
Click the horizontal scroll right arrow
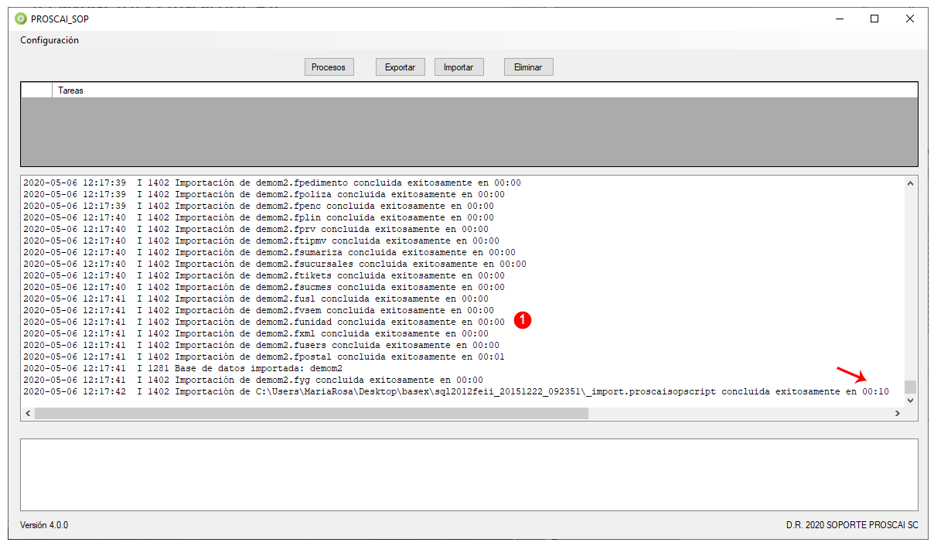[x=897, y=414]
